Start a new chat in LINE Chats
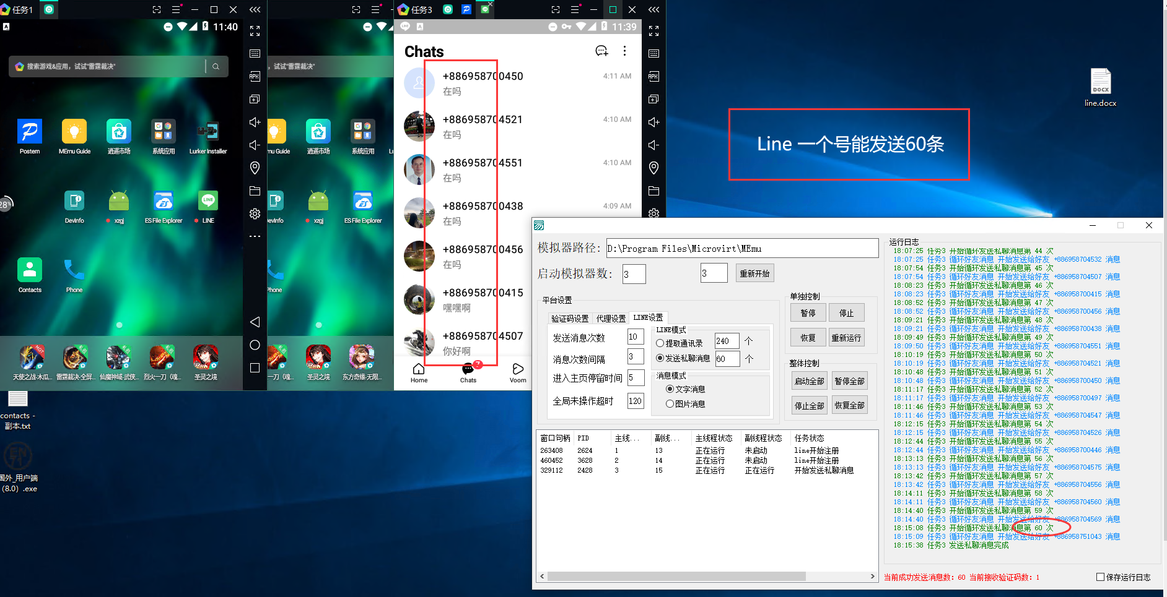 click(x=601, y=51)
